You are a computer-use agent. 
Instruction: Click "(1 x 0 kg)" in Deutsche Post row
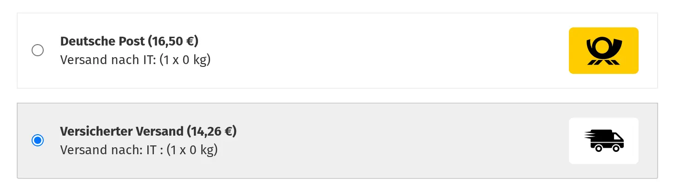(x=185, y=60)
